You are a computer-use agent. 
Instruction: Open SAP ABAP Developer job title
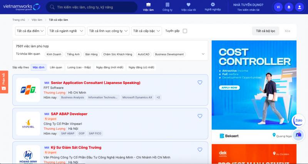[x=69, y=114]
